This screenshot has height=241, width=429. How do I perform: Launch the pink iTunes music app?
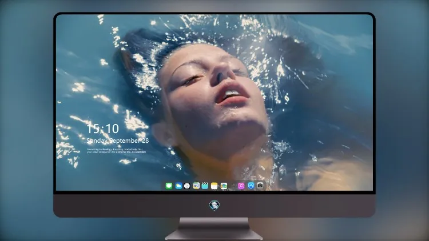pyautogui.click(x=241, y=186)
